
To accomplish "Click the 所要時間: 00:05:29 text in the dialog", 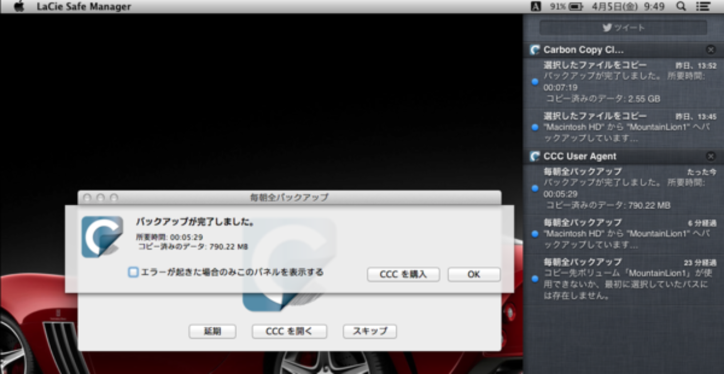I will (169, 237).
